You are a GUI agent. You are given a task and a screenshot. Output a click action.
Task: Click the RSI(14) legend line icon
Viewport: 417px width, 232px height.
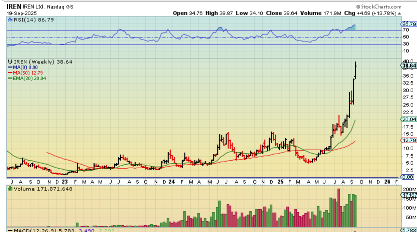pyautogui.click(x=10, y=20)
